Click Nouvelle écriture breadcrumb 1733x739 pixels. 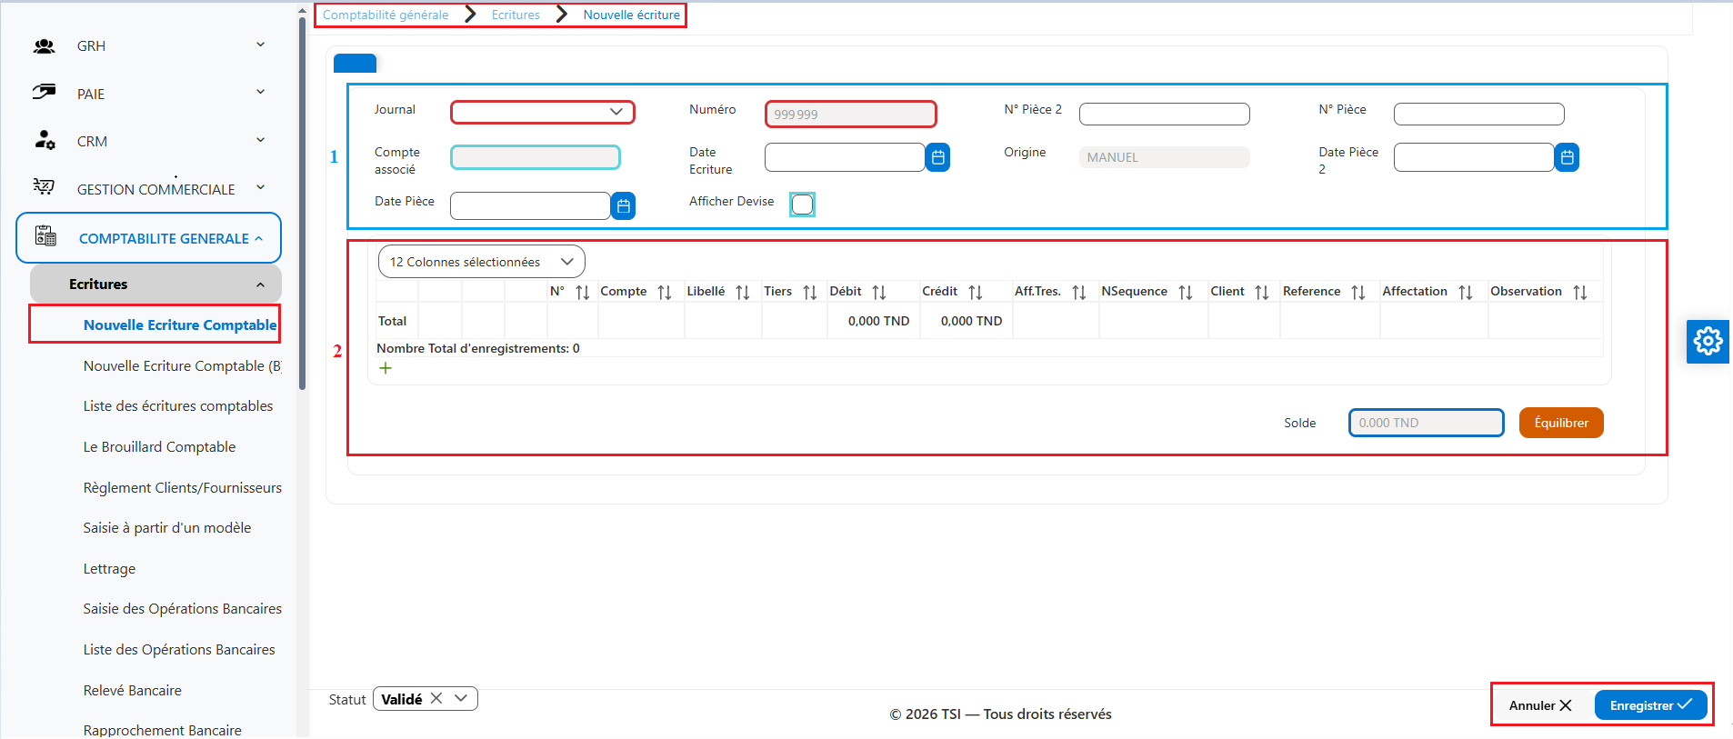pos(631,15)
